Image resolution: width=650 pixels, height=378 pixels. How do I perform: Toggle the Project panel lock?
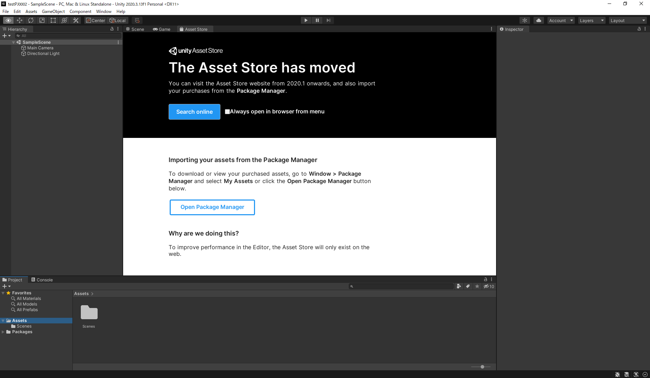(x=486, y=279)
